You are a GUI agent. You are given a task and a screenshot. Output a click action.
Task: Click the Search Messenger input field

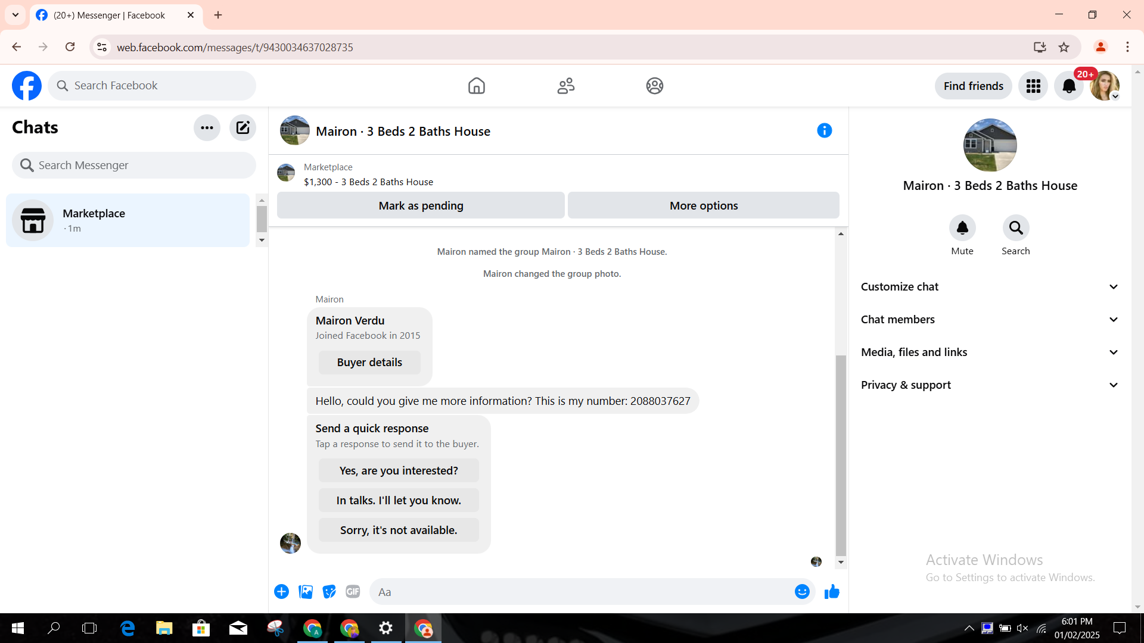tap(134, 166)
